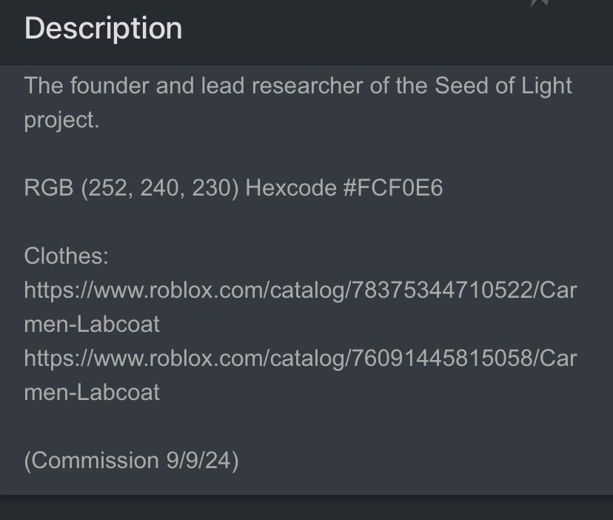The width and height of the screenshot is (613, 520).
Task: Select the Description section heading
Action: (x=103, y=28)
